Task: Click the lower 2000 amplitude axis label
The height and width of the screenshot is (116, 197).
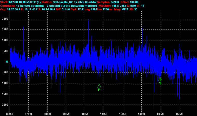Action: point(5,105)
